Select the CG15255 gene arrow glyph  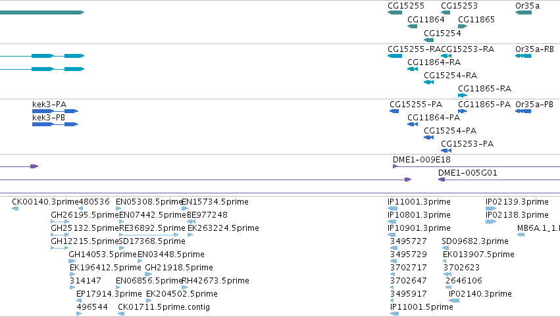[x=395, y=12]
